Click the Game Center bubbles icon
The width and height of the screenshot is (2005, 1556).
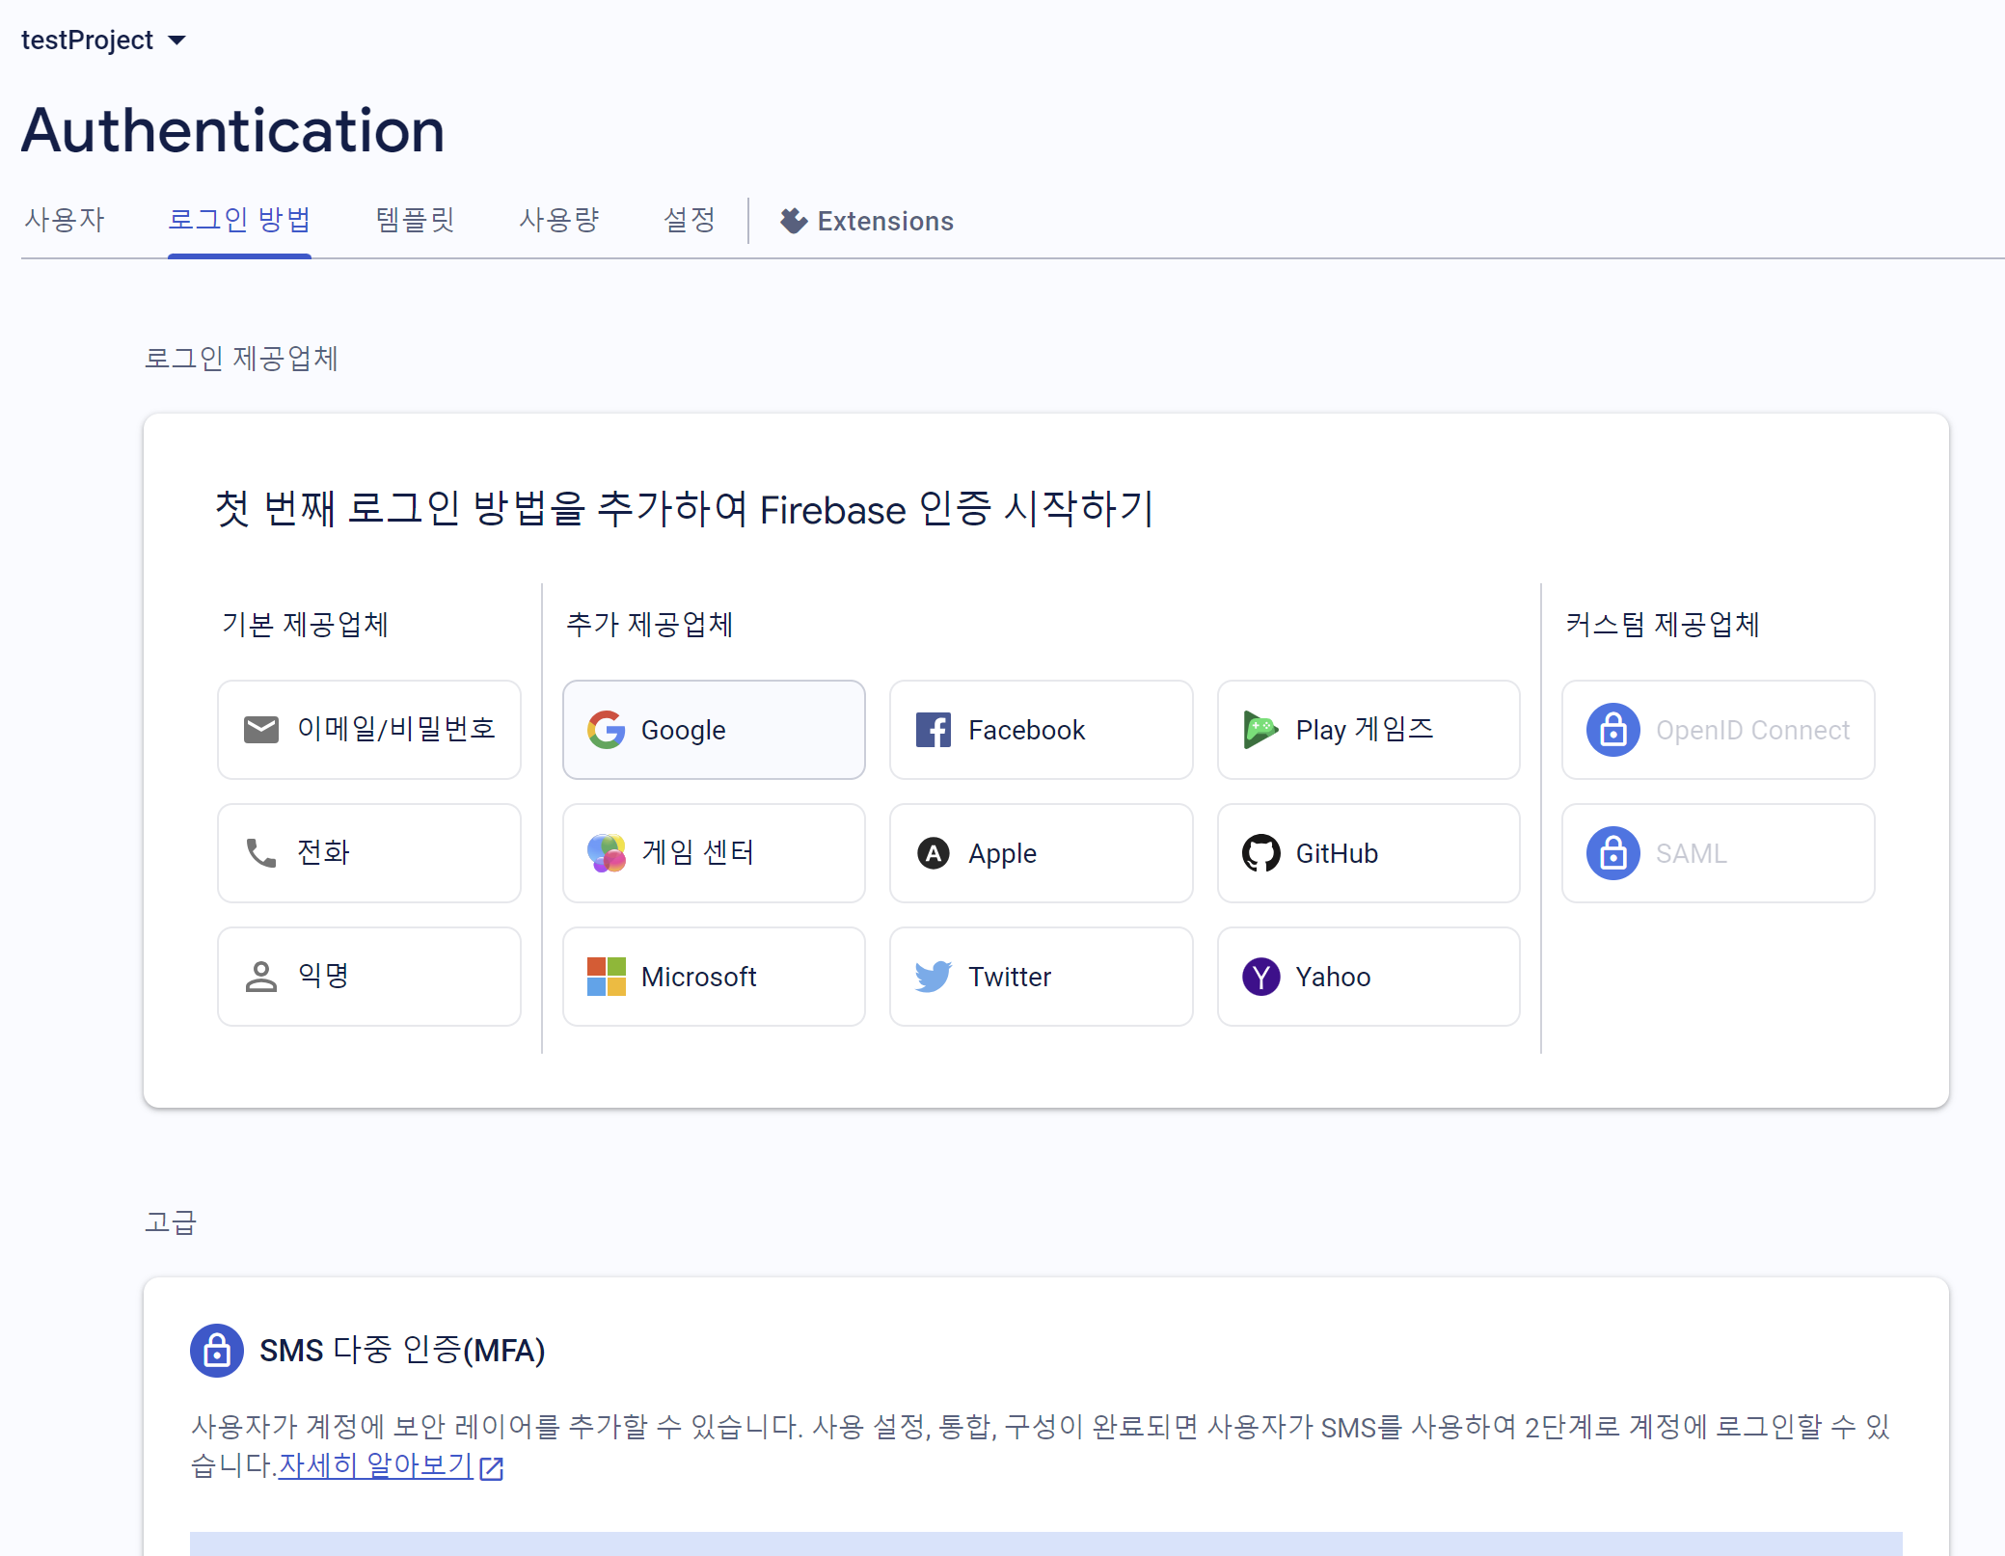click(x=606, y=853)
